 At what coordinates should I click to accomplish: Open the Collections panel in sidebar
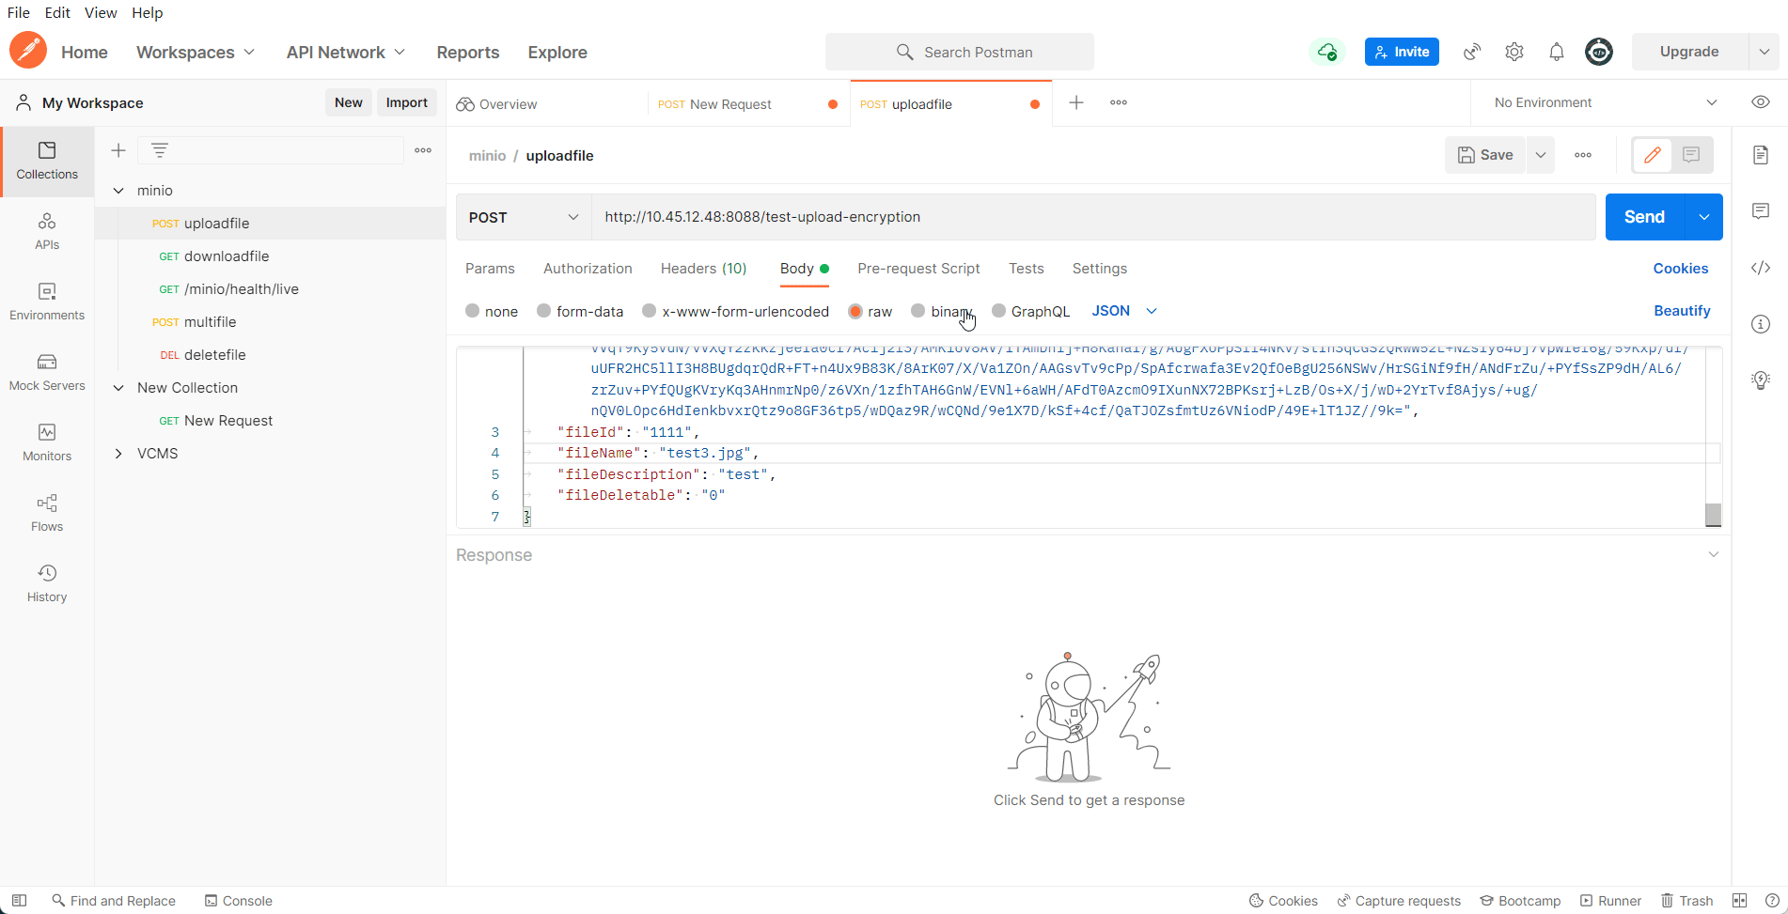tap(47, 161)
